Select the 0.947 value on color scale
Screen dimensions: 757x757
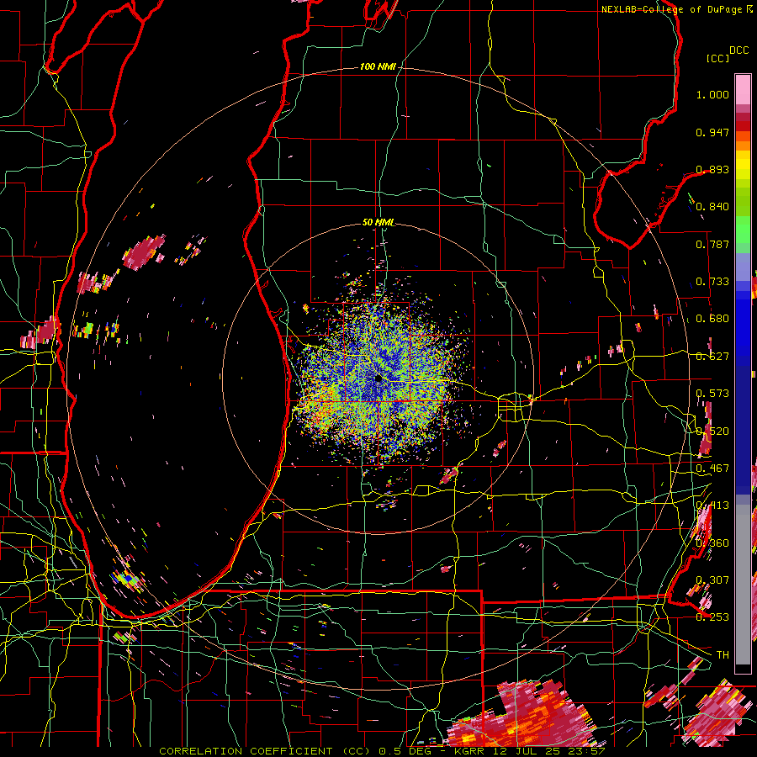point(712,132)
